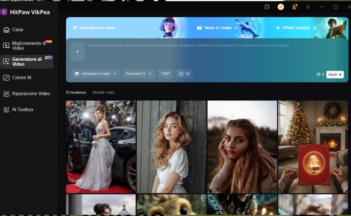Click the clock icon next to 5s
This screenshot has width=351, height=216.
pyautogui.click(x=181, y=74)
